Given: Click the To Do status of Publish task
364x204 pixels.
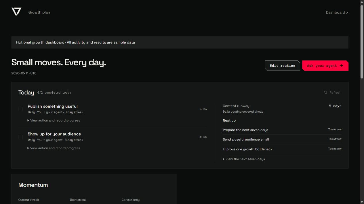Looking at the screenshot, I should coord(202,109).
